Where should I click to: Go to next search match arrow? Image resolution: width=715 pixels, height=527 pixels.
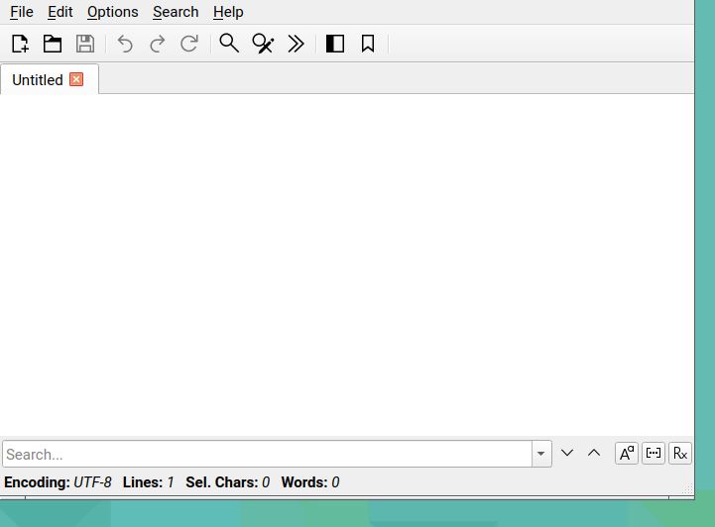(x=567, y=453)
